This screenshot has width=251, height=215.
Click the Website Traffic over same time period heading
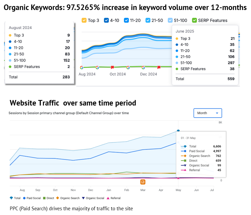73,103
